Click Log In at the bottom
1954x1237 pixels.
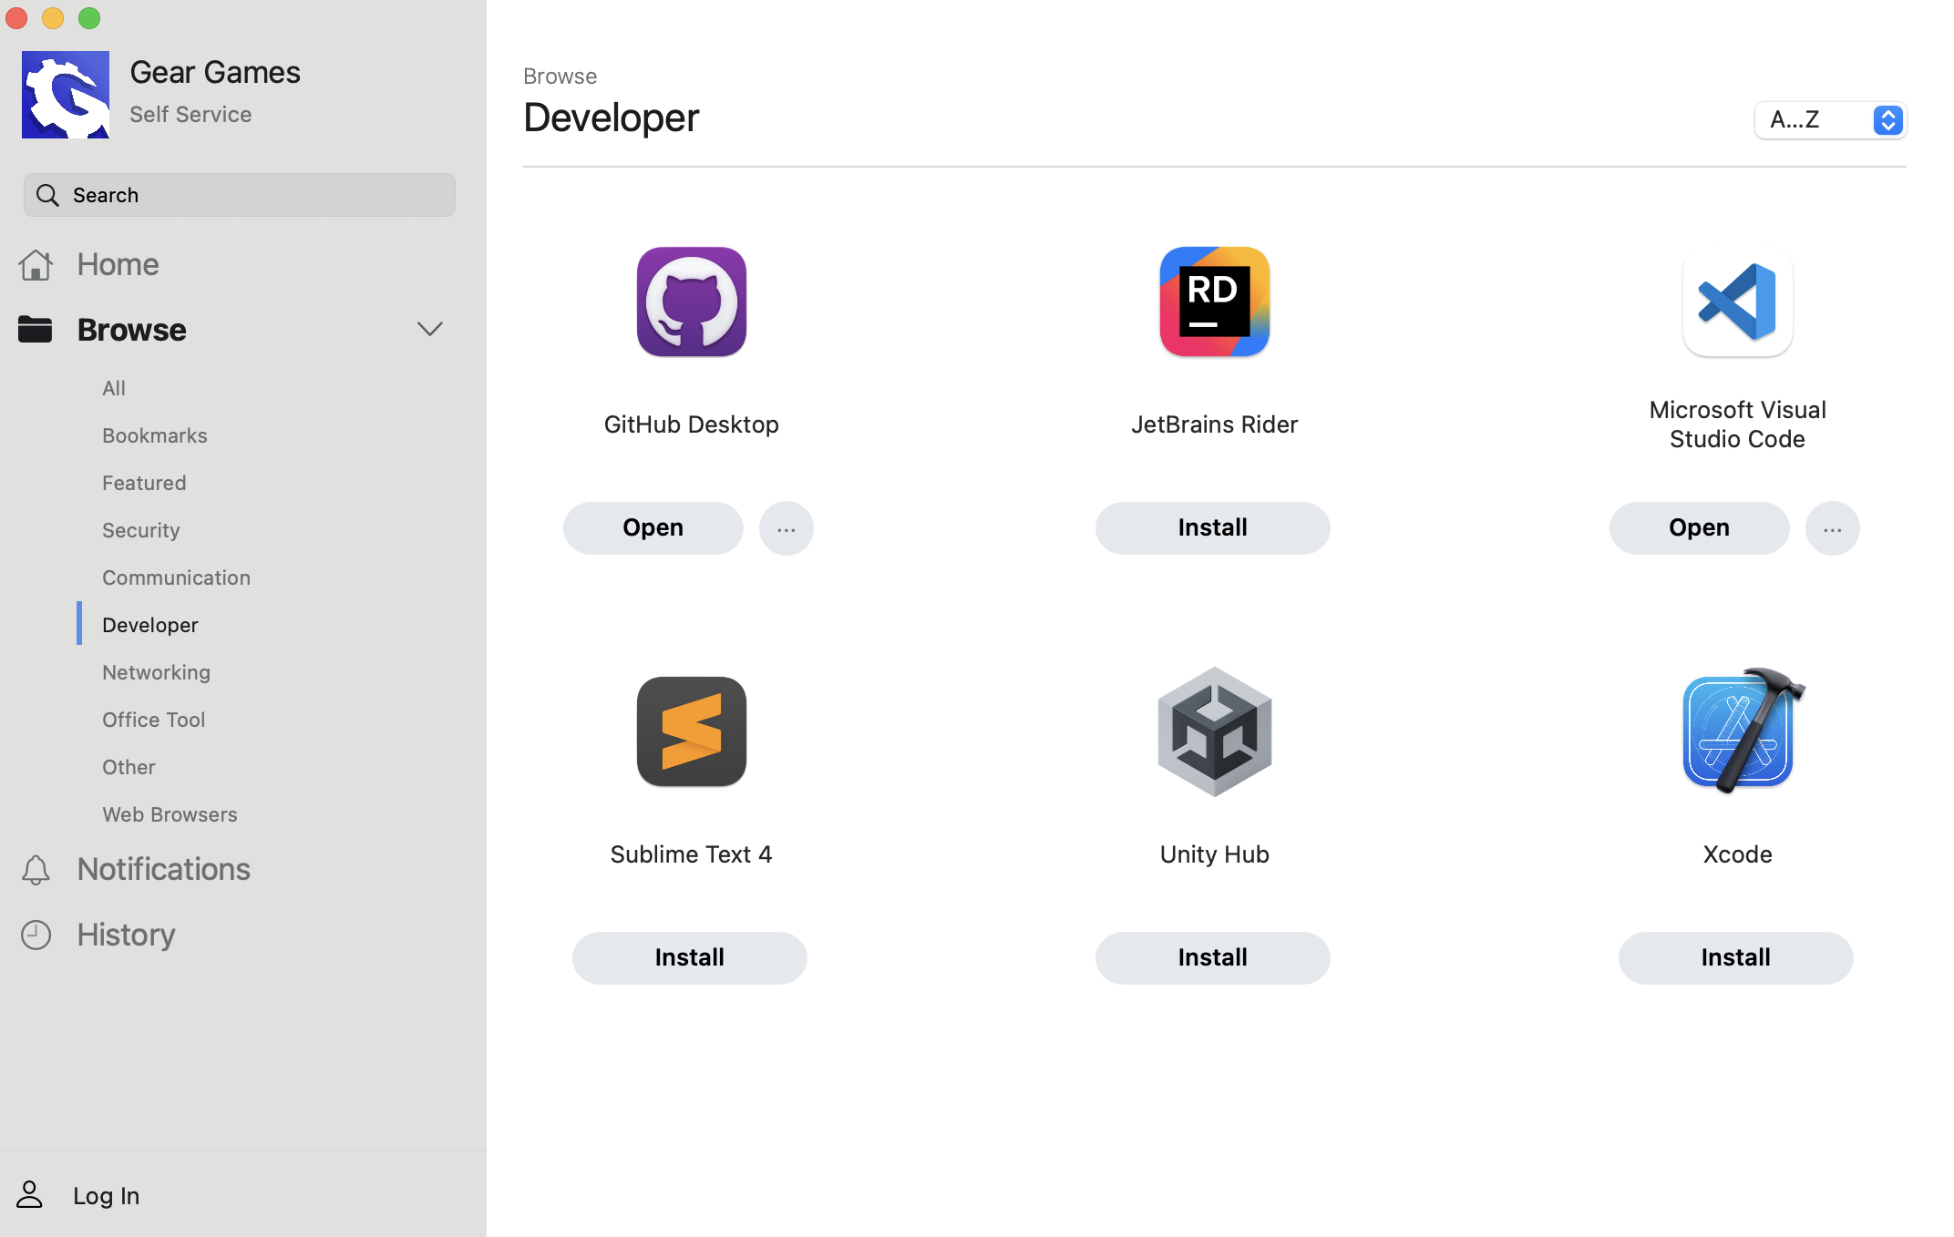106,1195
